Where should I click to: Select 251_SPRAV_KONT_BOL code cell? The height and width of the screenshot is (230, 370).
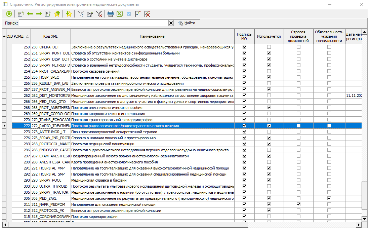[50, 53]
